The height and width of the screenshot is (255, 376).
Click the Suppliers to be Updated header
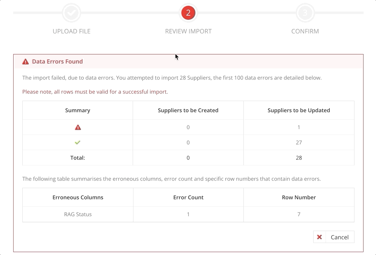pos(299,111)
